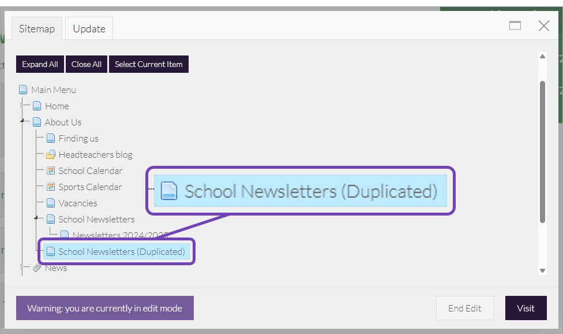Click the Sports Calendar grid icon
This screenshot has width=563, height=334.
[51, 187]
